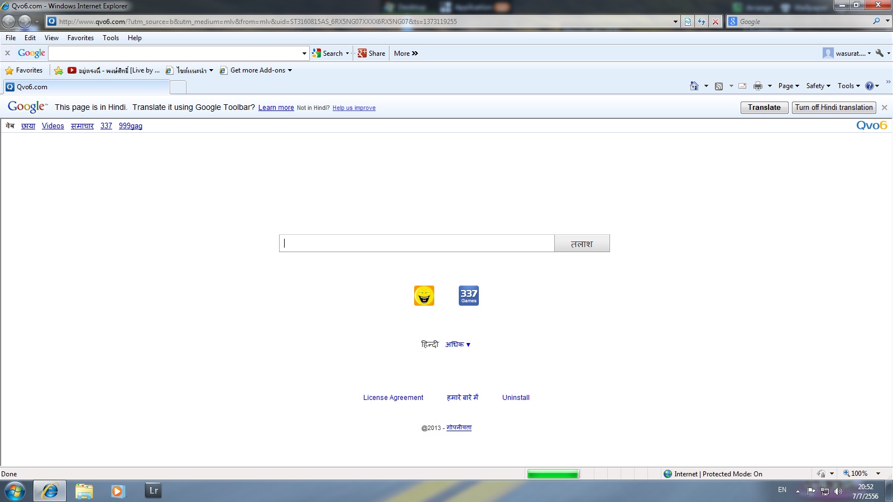Focus the browser address bar URL
The height and width of the screenshot is (502, 893).
click(364, 22)
